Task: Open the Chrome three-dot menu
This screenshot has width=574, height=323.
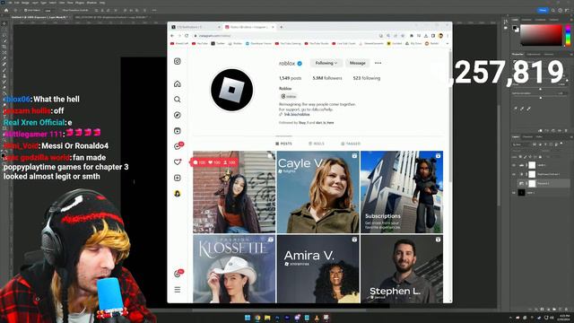Action: click(448, 36)
